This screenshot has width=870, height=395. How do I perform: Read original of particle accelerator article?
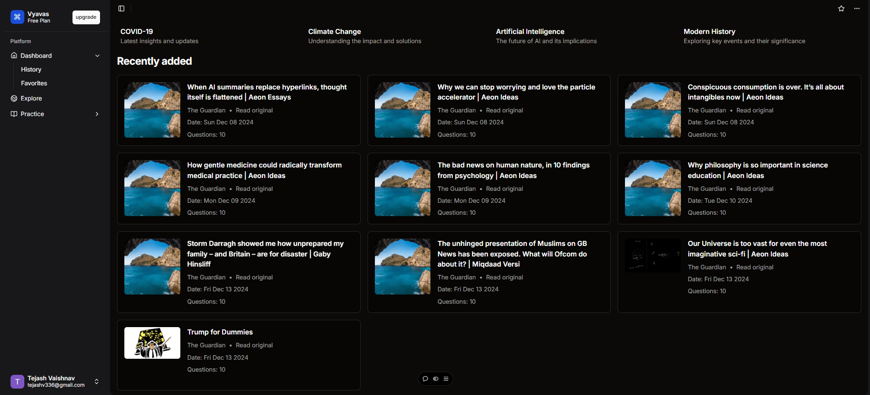pos(504,110)
